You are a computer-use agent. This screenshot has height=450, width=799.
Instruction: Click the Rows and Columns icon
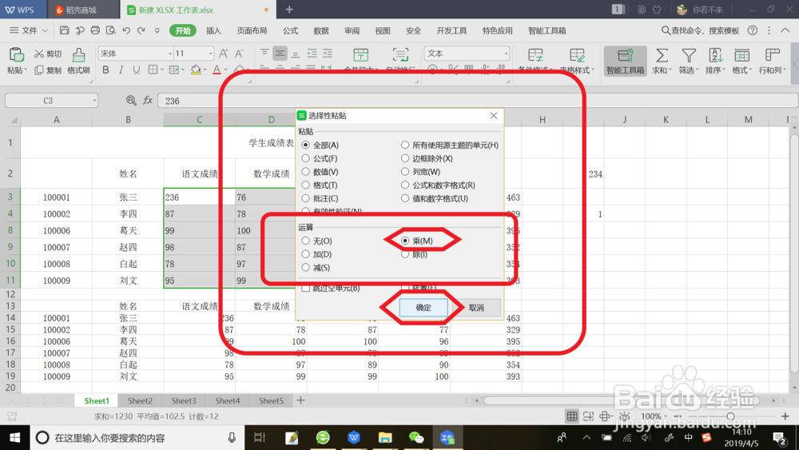773,55
